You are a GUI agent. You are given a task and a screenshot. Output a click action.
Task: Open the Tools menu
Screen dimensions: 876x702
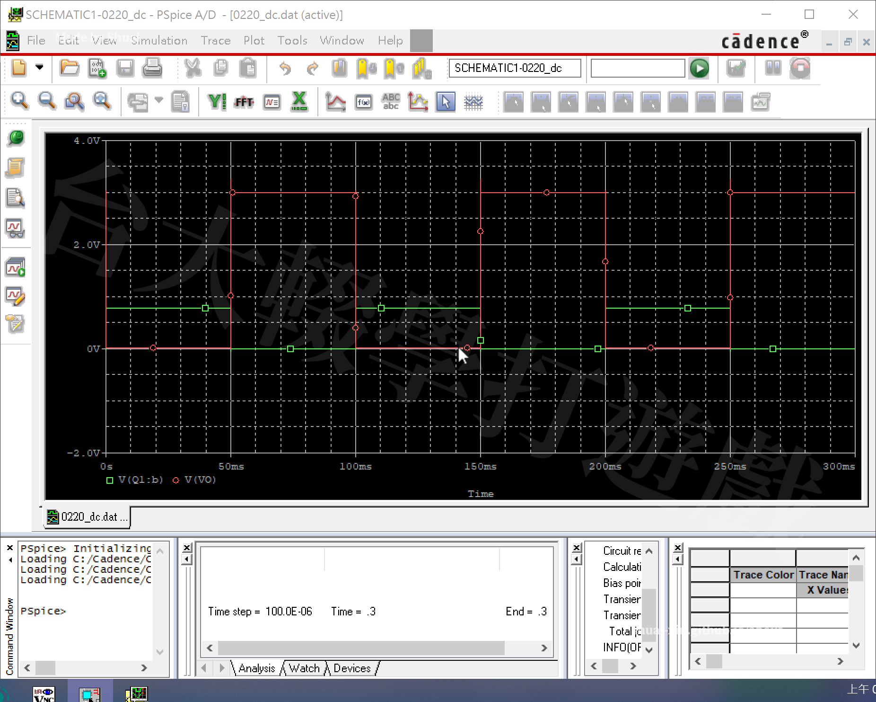[x=292, y=40]
